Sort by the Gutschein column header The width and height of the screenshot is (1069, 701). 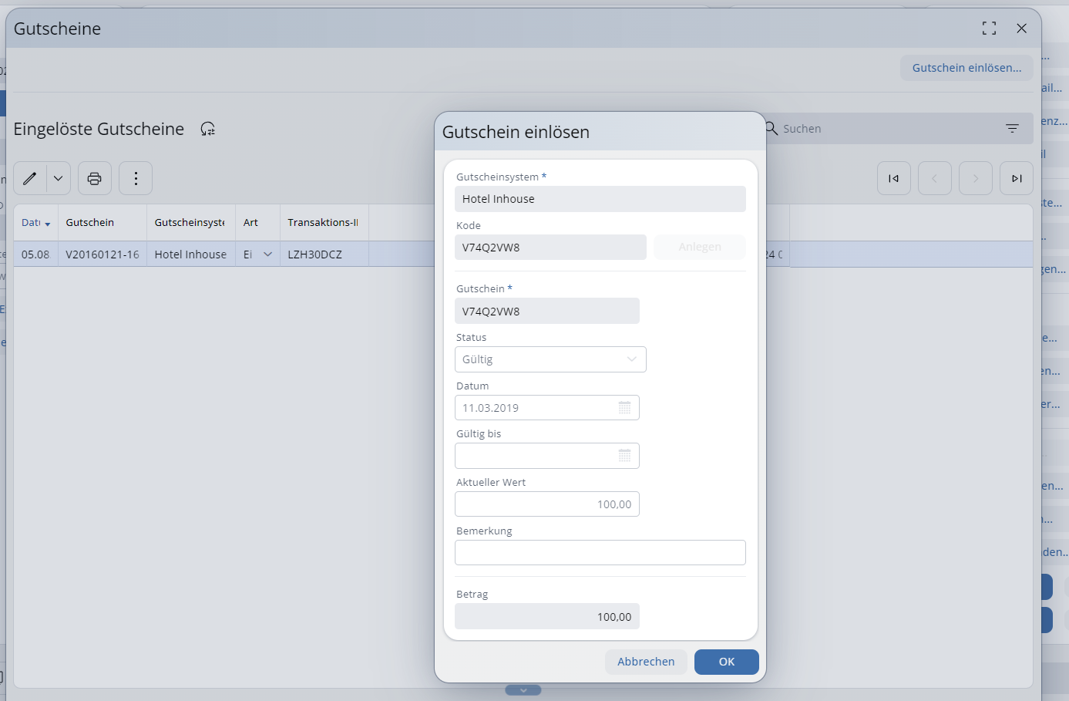coord(90,223)
